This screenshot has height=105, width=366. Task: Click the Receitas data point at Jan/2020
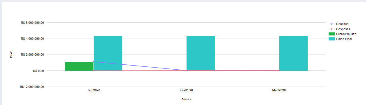pyautogui.click(x=94, y=61)
